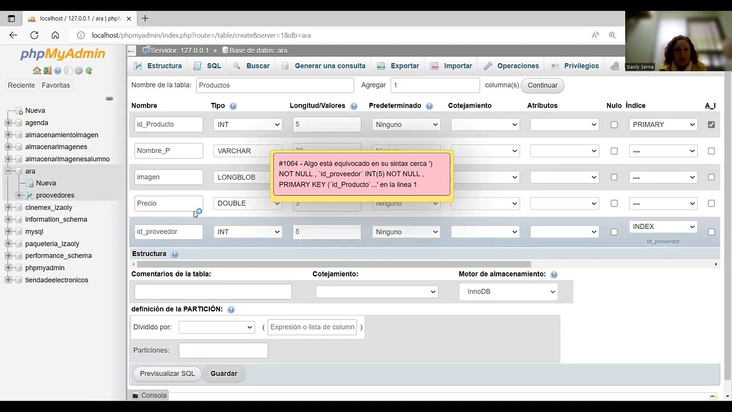732x412 pixels.
Task: Expand the proovedores table node
Action: point(19,196)
